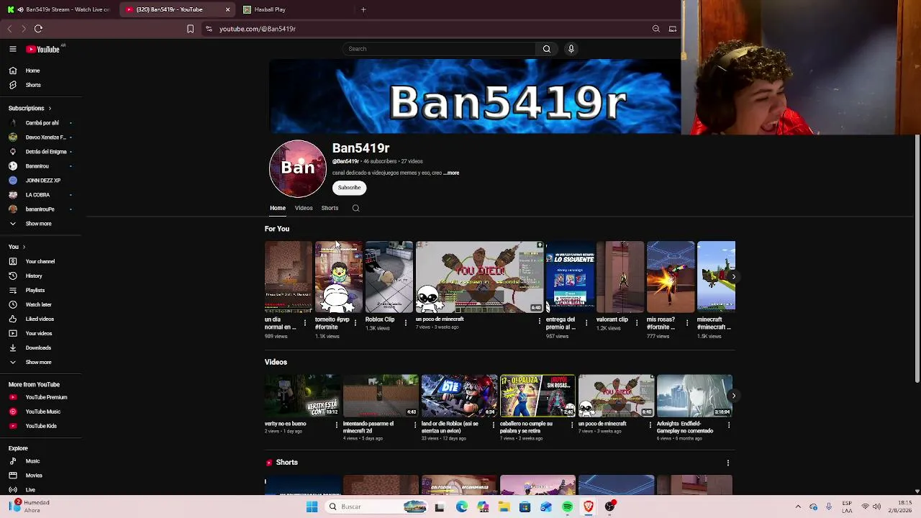The width and height of the screenshot is (921, 518).
Task: Click the YouTube search input field
Action: point(439,49)
